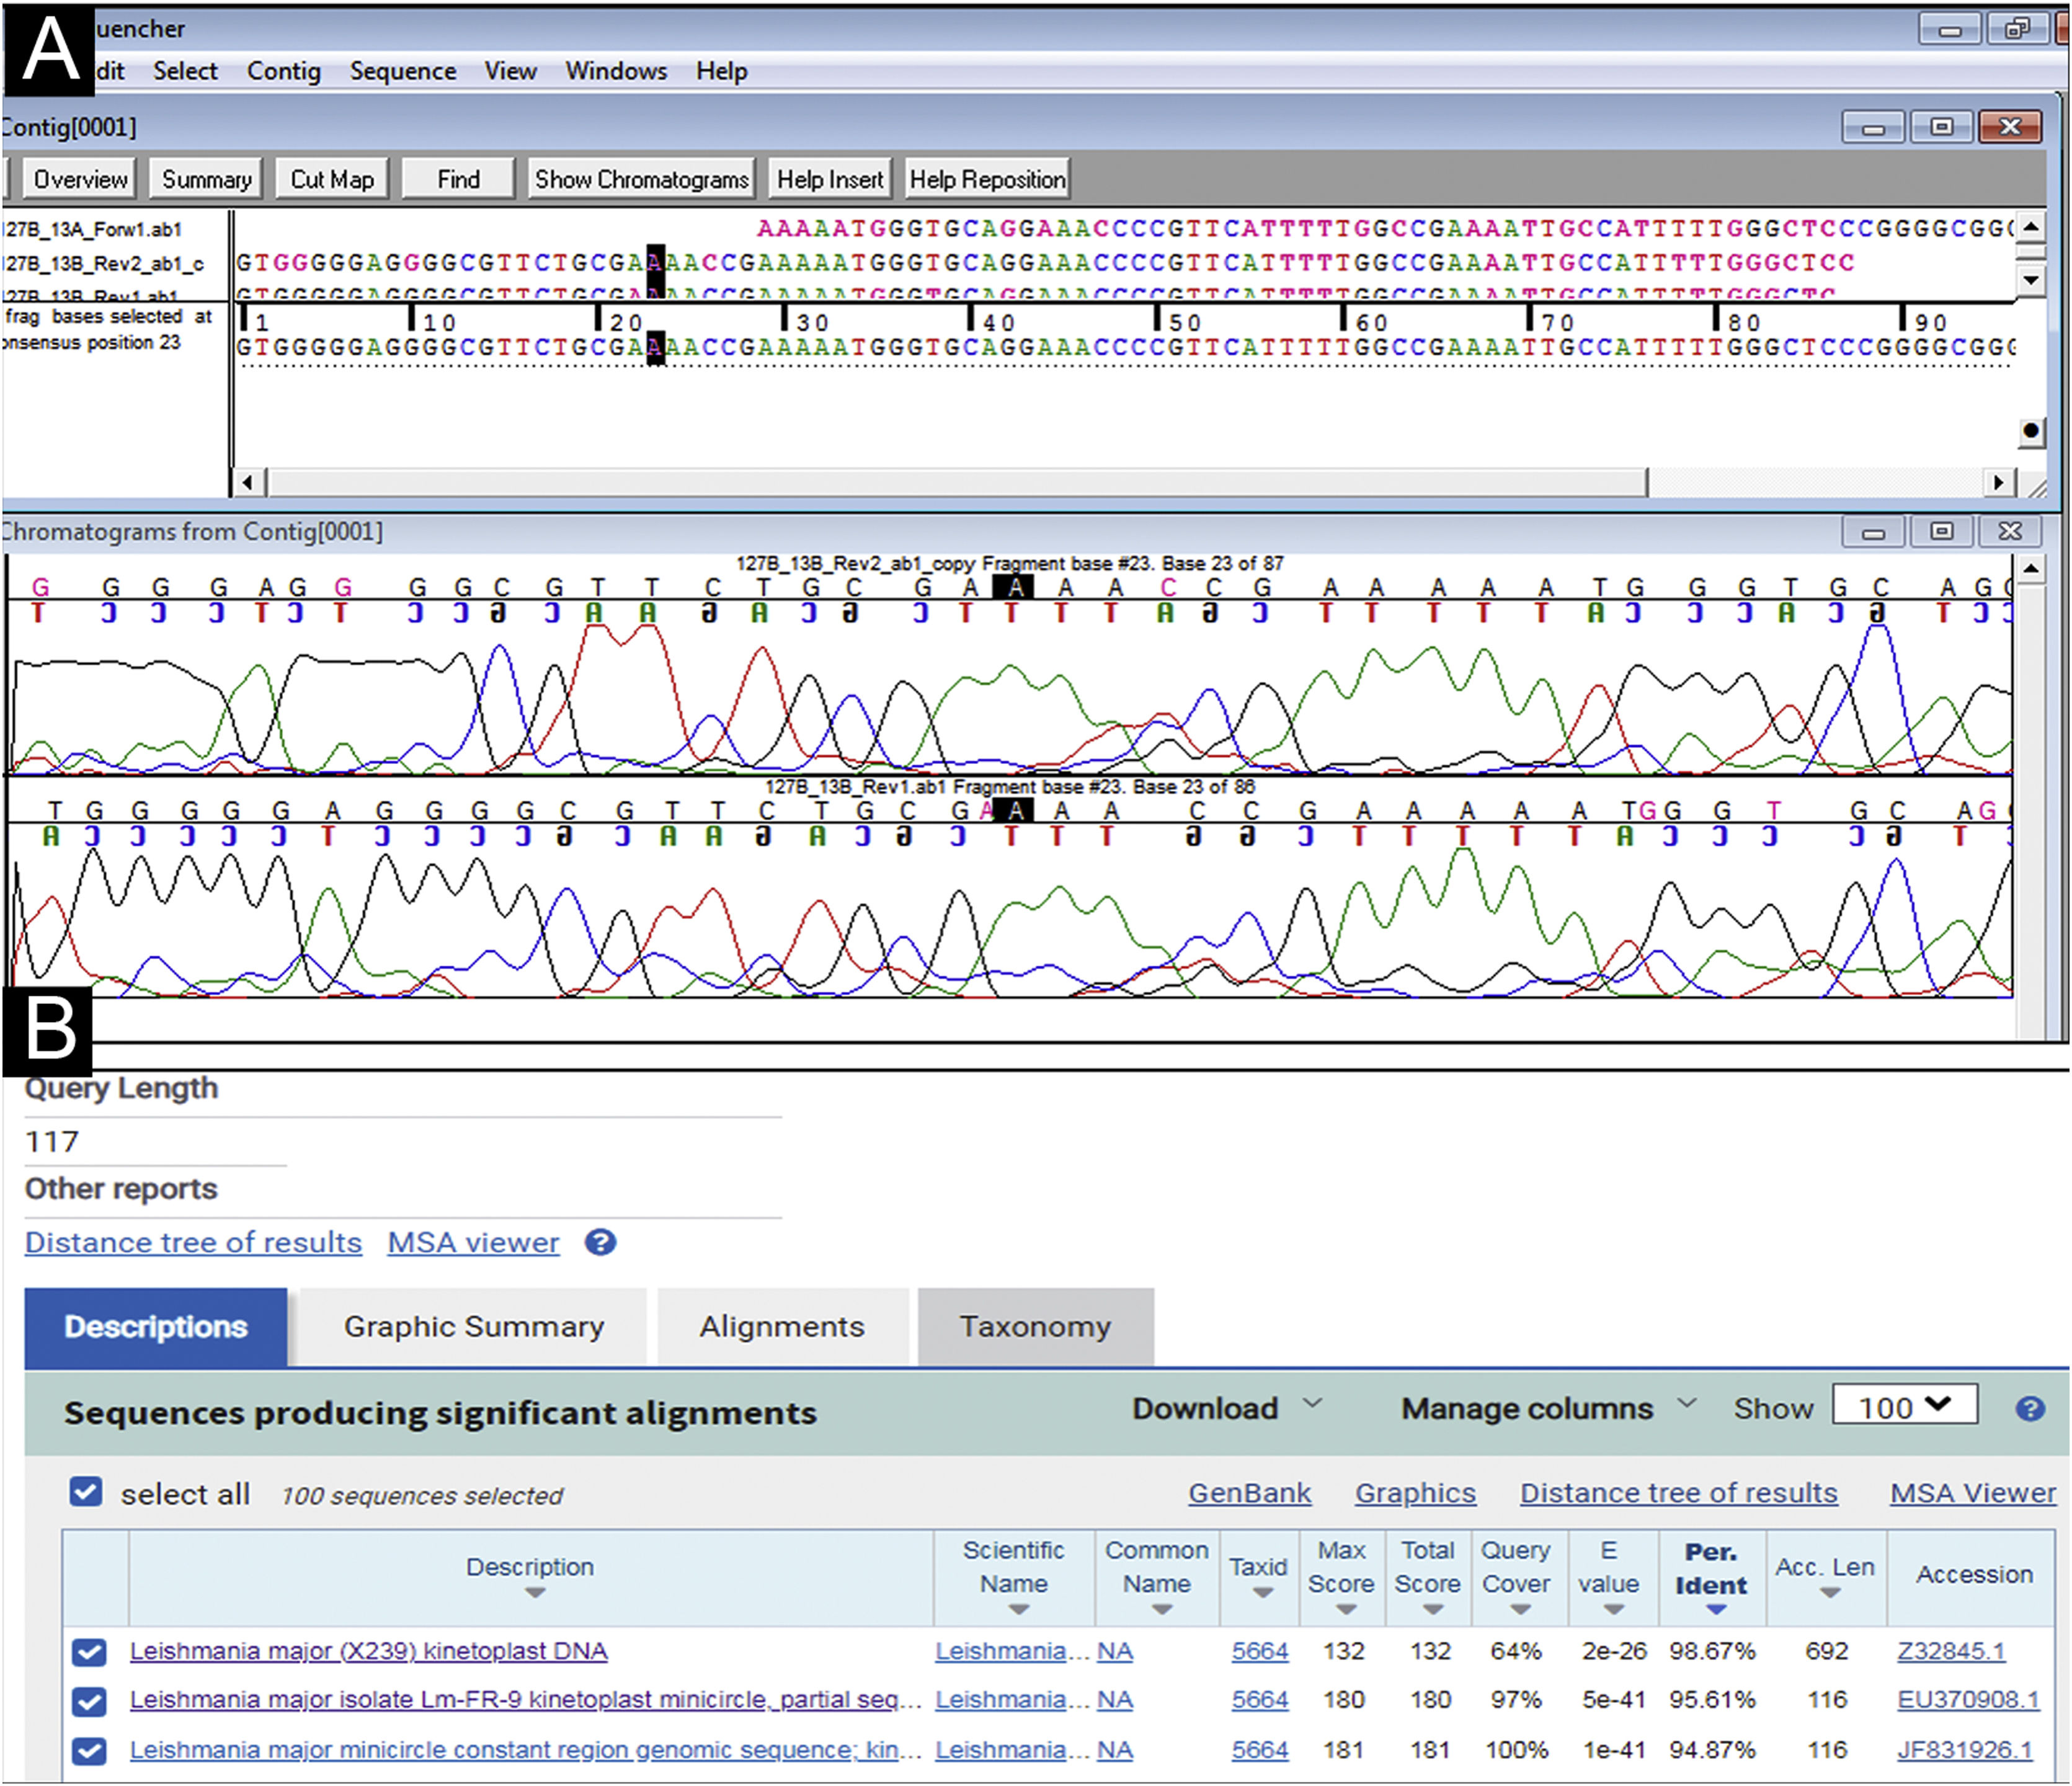
Task: Open accession link Z32845.1
Action: pos(1950,1651)
